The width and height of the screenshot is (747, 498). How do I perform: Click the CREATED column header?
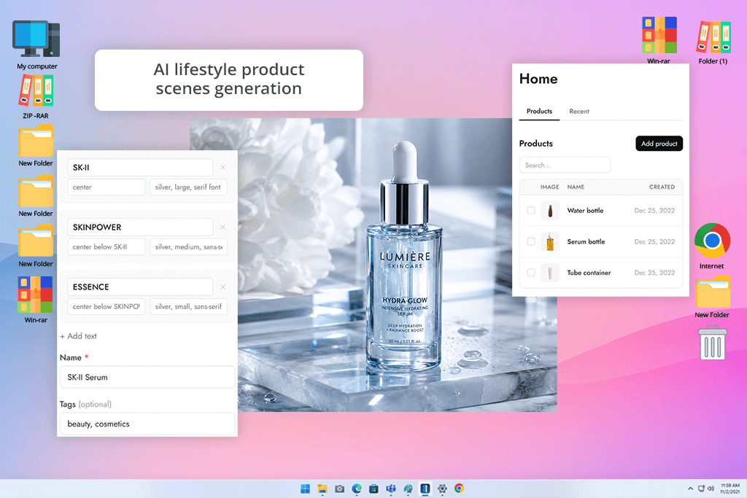(662, 187)
